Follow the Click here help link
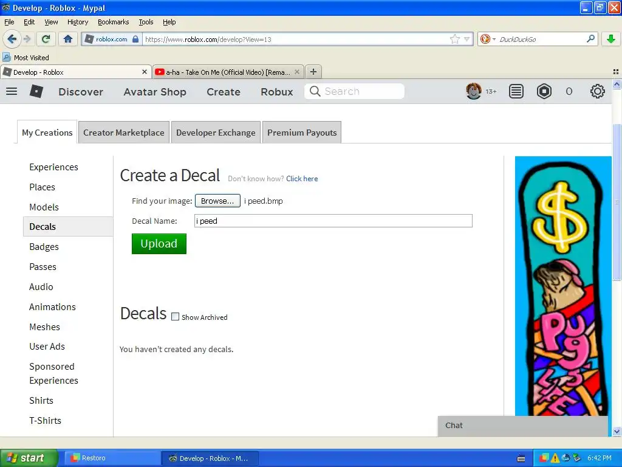 [302, 179]
